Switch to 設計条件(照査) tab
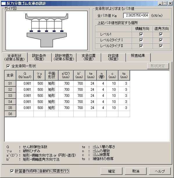This screenshot has width=174, height=178. (x=39, y=57)
